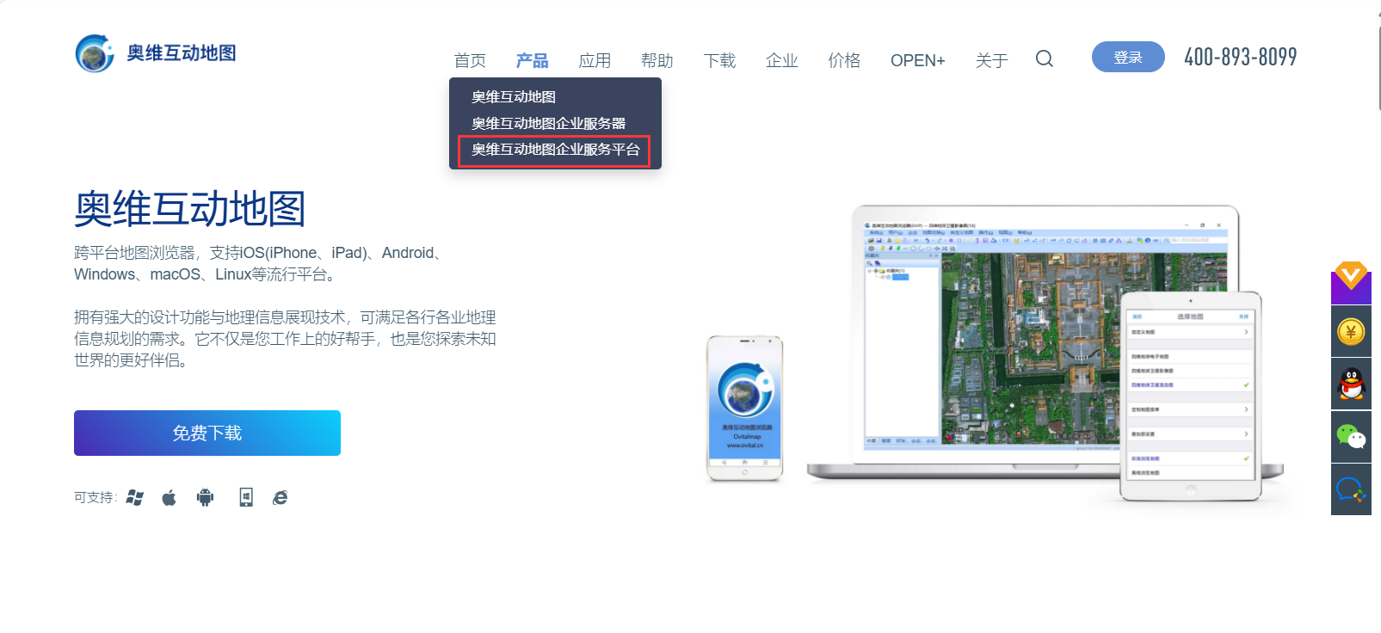Click the IE browser web icon
Image resolution: width=1381 pixels, height=633 pixels.
pos(281,497)
